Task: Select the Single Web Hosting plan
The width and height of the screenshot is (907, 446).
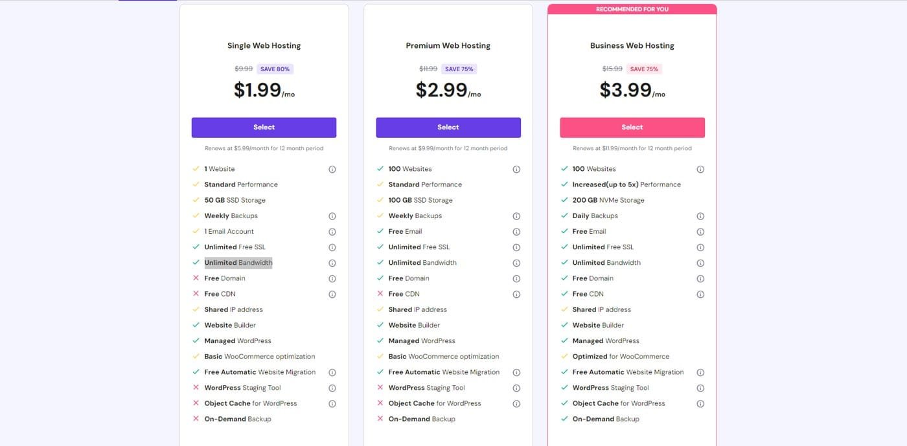Action: (x=264, y=128)
